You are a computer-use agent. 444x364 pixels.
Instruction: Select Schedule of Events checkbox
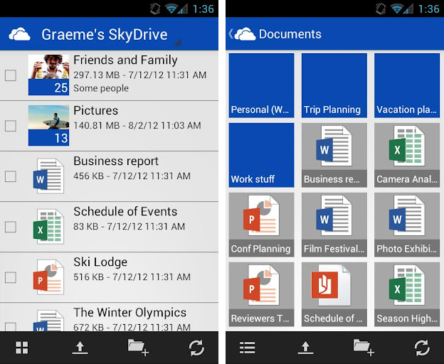coord(11,227)
